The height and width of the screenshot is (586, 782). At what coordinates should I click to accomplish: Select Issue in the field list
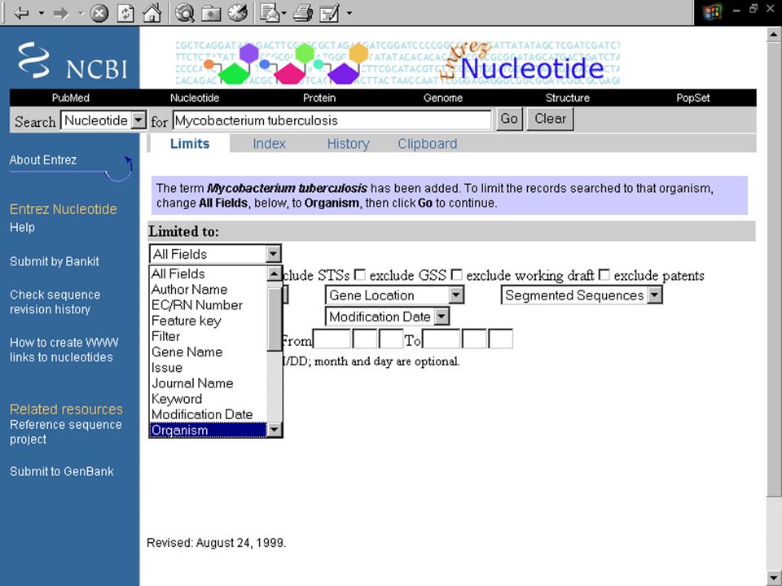tap(209, 368)
